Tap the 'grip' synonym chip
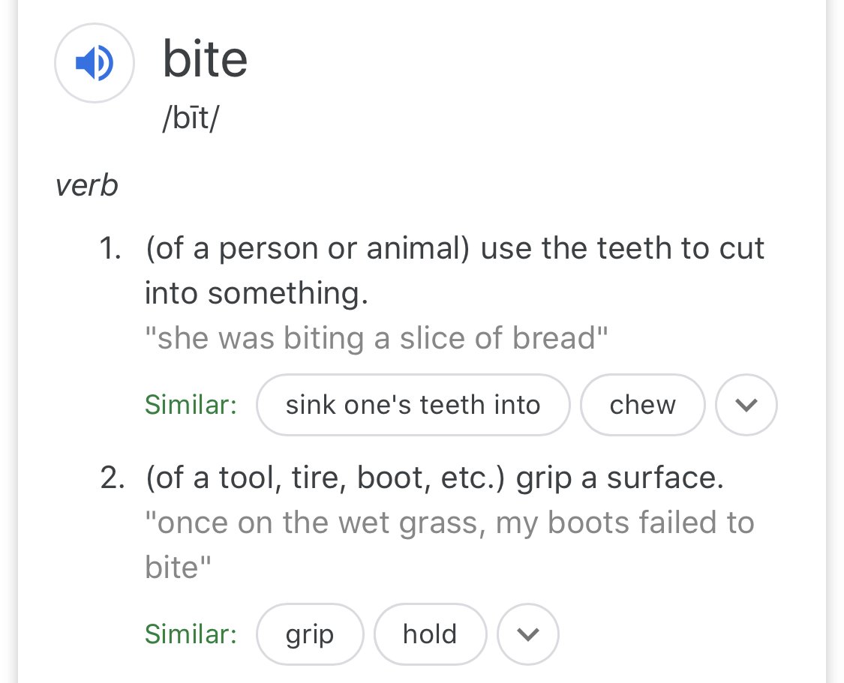The width and height of the screenshot is (844, 683). (310, 634)
